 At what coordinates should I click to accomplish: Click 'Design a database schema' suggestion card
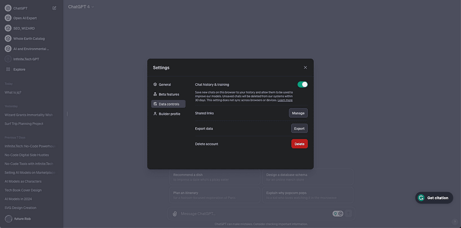[x=308, y=177]
